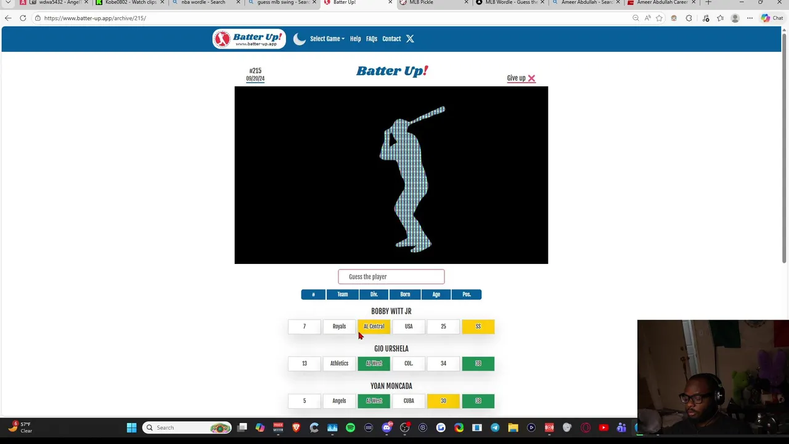Click the Age column header button
The width and height of the screenshot is (789, 444).
436,295
